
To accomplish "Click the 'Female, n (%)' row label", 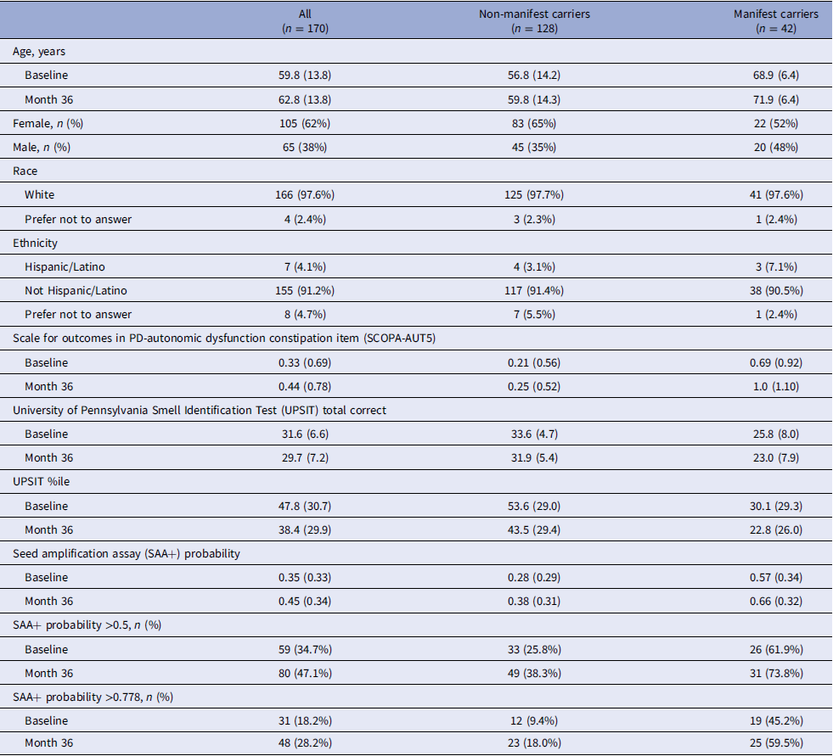I will pyautogui.click(x=48, y=124).
